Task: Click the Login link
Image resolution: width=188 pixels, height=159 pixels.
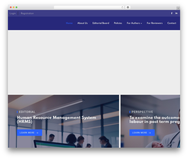Action: (13, 14)
